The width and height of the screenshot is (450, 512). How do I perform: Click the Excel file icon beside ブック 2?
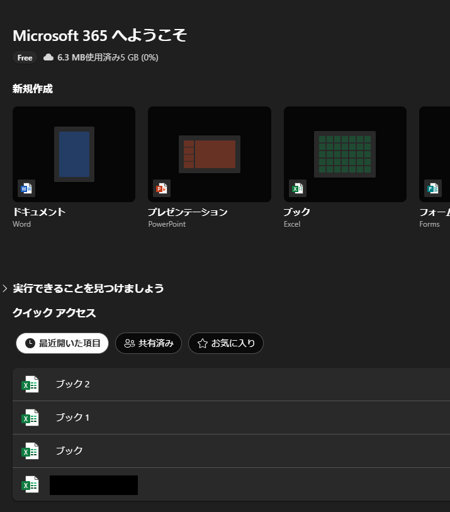[x=30, y=384]
